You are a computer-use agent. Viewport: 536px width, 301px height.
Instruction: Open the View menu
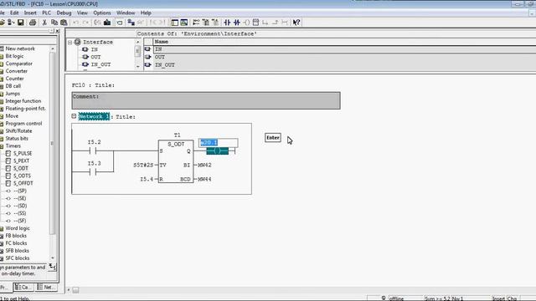click(82, 13)
